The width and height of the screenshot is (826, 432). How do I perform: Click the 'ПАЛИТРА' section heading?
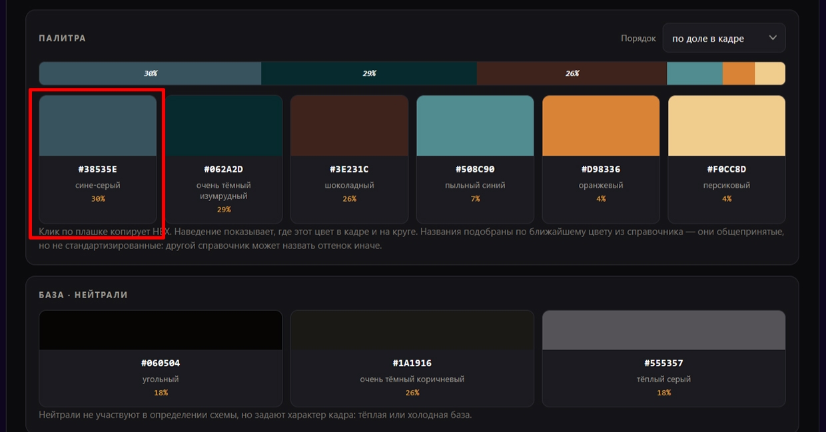point(63,38)
